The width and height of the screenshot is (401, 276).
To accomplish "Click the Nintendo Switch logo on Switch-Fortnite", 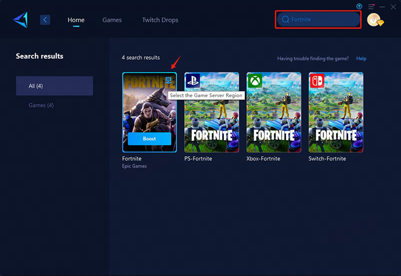I will pyautogui.click(x=317, y=81).
